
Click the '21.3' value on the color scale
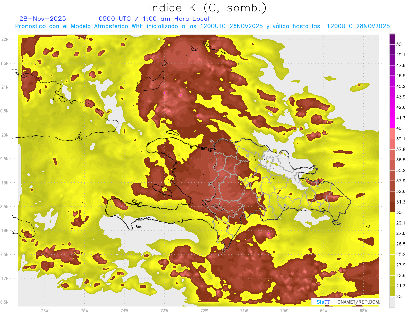click(x=401, y=285)
